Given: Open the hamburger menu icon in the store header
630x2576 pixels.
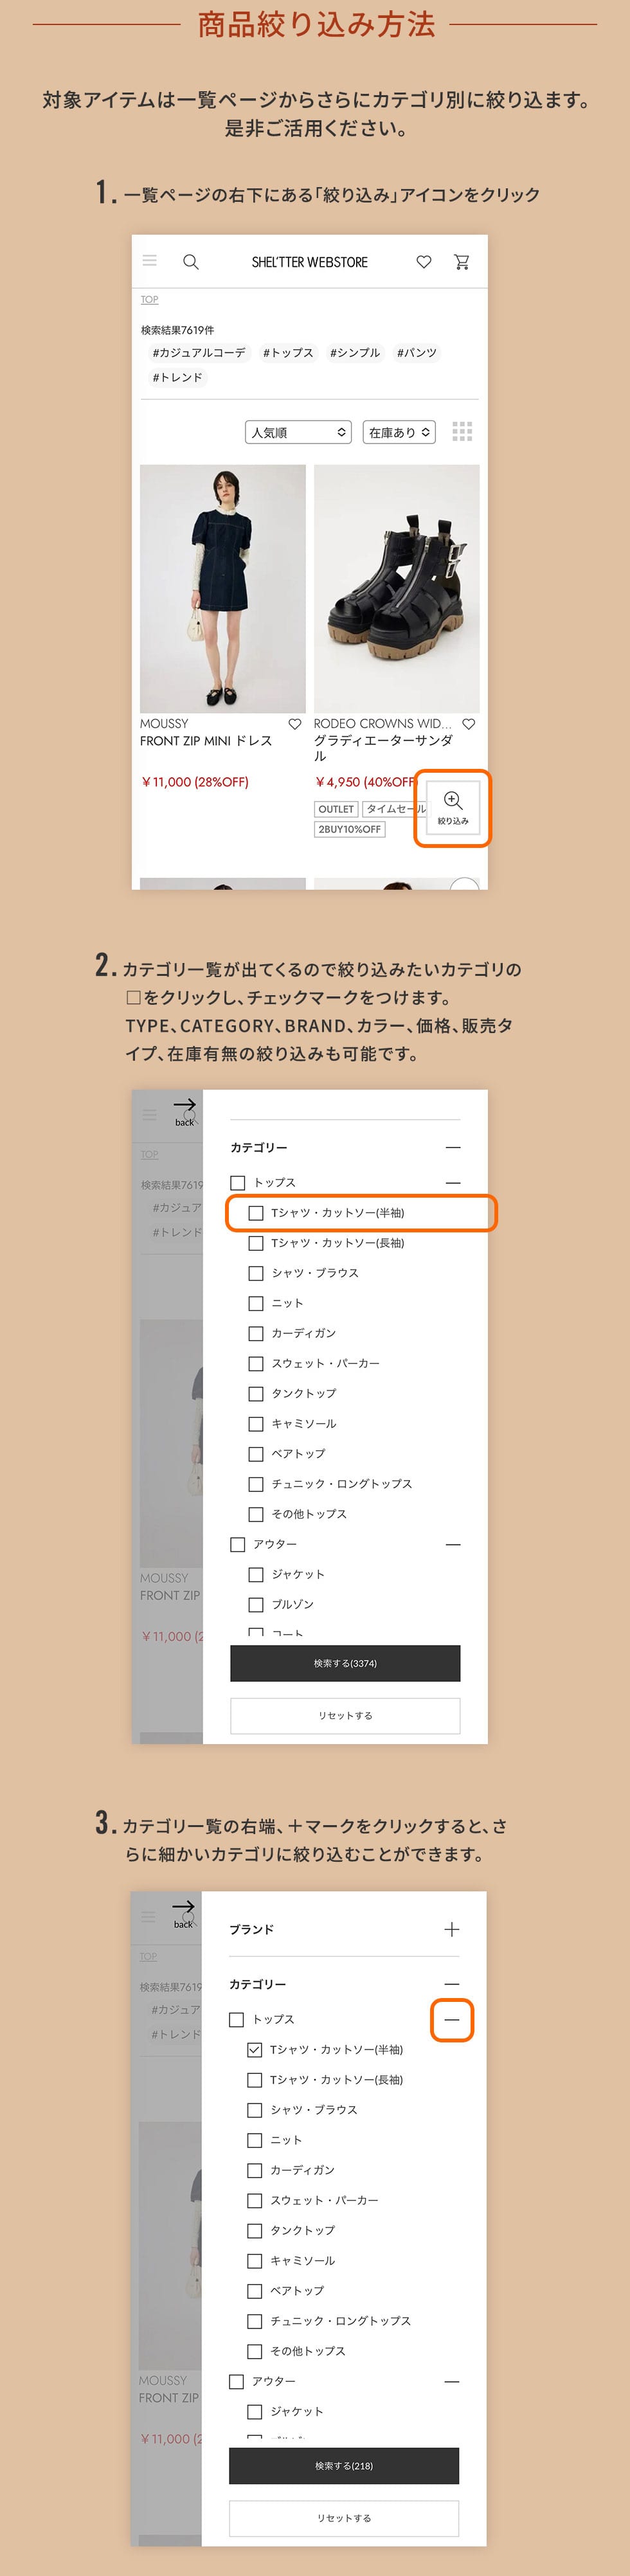Looking at the screenshot, I should [150, 261].
